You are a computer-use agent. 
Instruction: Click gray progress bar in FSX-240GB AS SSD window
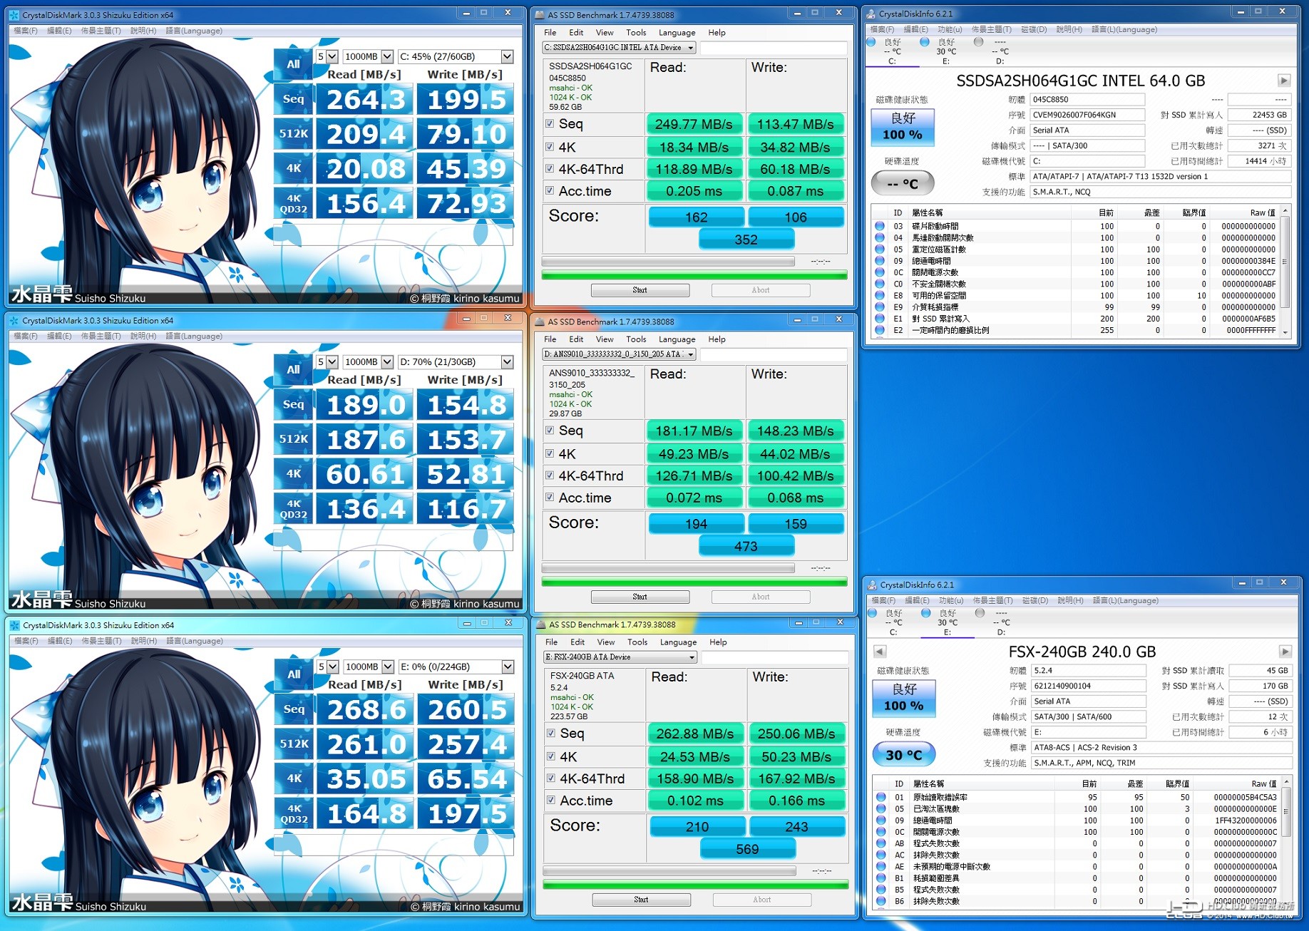point(669,870)
